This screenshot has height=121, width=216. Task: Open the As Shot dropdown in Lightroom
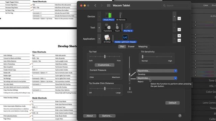[x=213, y=16]
